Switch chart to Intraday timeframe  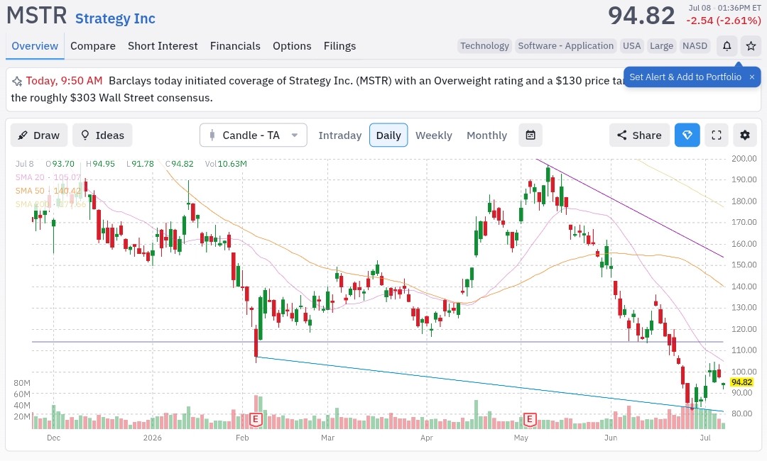coord(340,135)
